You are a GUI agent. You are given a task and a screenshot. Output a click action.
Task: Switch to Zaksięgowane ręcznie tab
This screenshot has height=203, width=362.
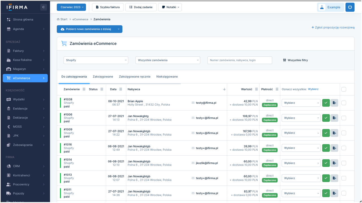click(x=135, y=77)
